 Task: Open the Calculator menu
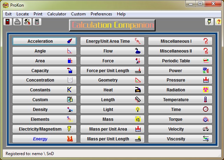click(57, 14)
